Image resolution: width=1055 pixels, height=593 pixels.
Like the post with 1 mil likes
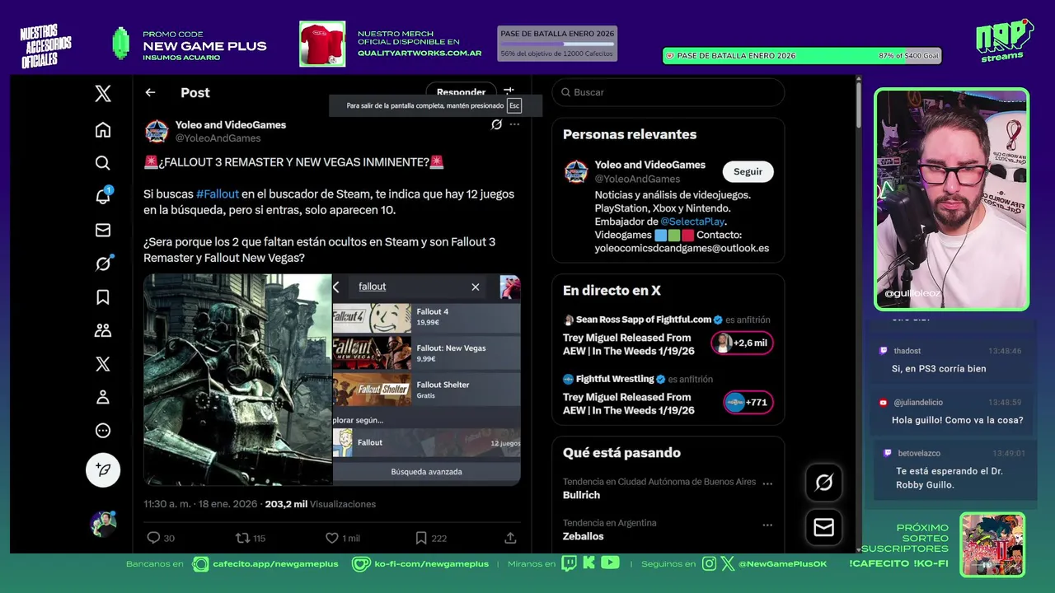342,538
